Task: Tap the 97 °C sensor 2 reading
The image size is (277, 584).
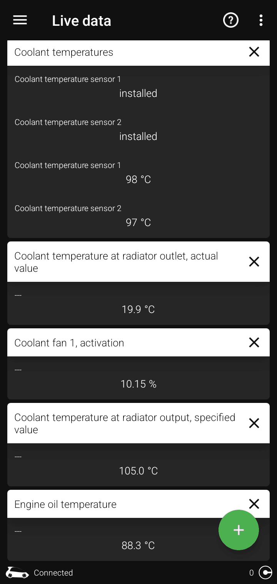Action: pyautogui.click(x=138, y=222)
